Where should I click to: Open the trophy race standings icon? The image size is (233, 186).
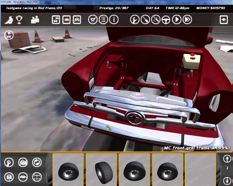[19, 20]
